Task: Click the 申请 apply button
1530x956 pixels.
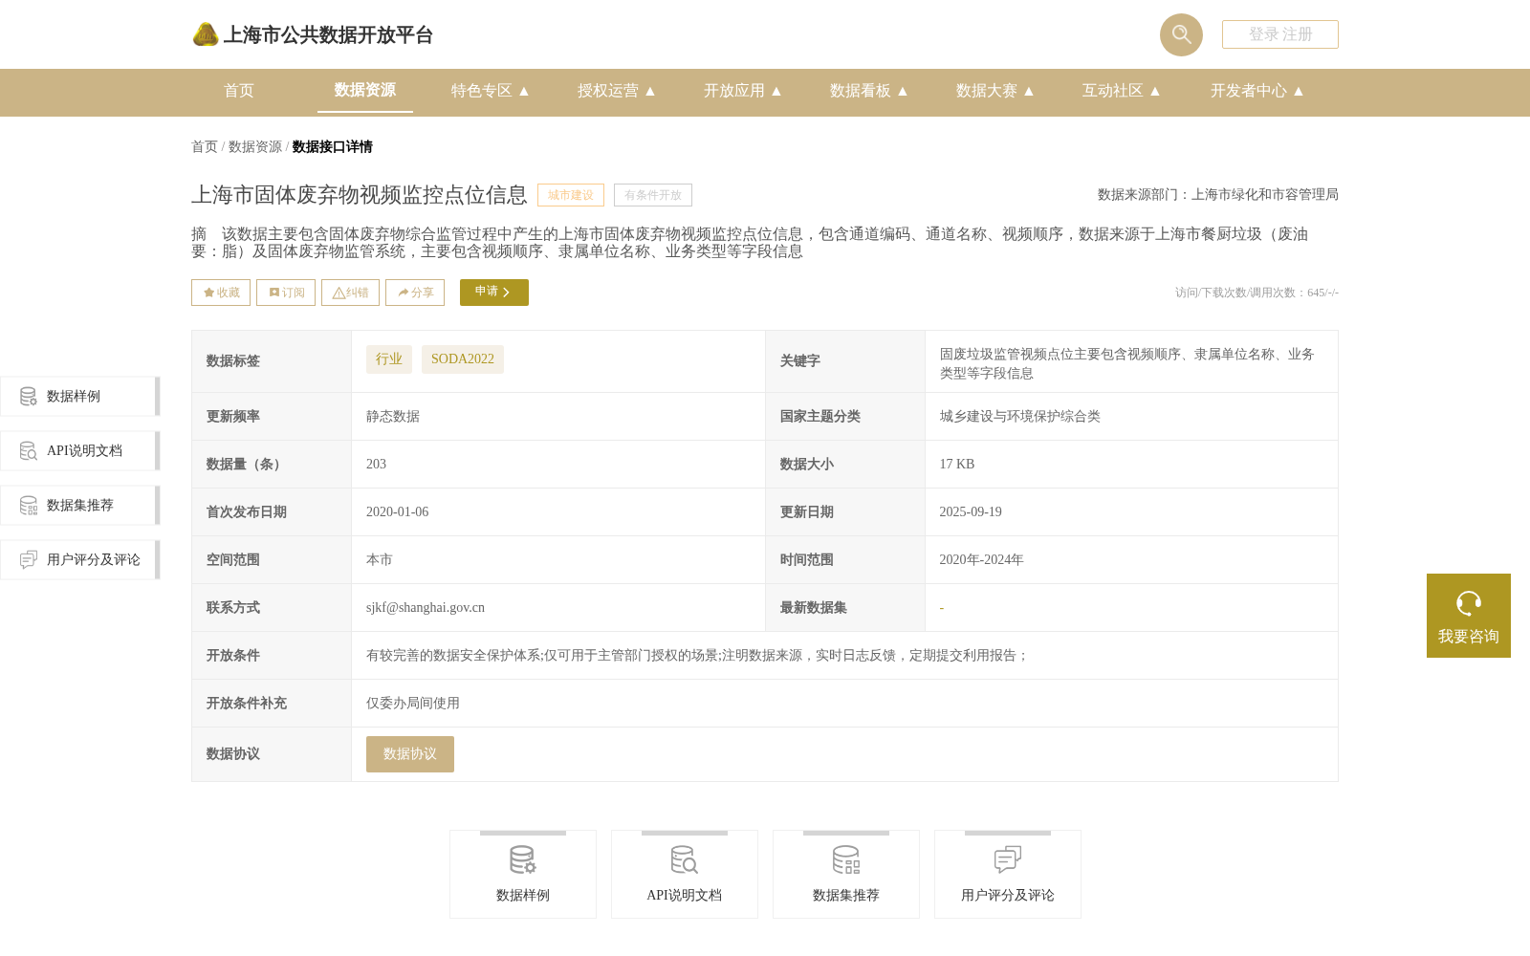Action: (x=494, y=293)
